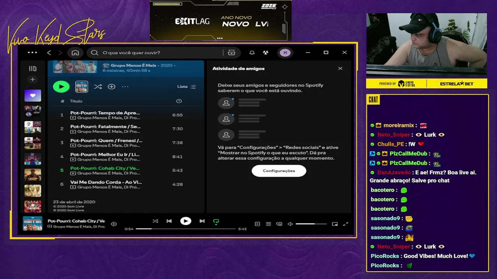Open the Liked Songs heart playlist
This screenshot has height=279, width=497.
point(33,95)
